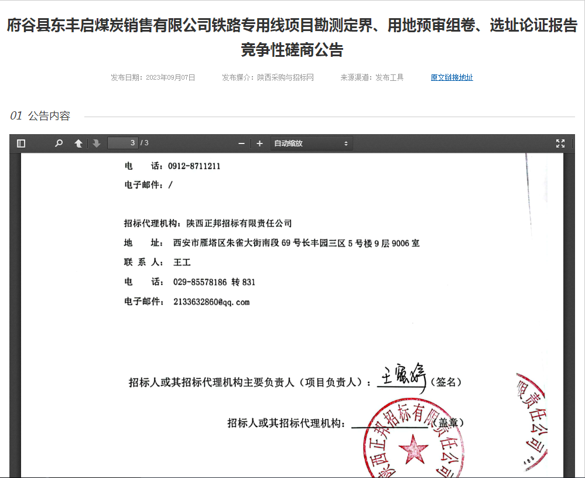Image resolution: width=585 pixels, height=478 pixels.
Task: Click the page number input field
Action: (x=123, y=143)
